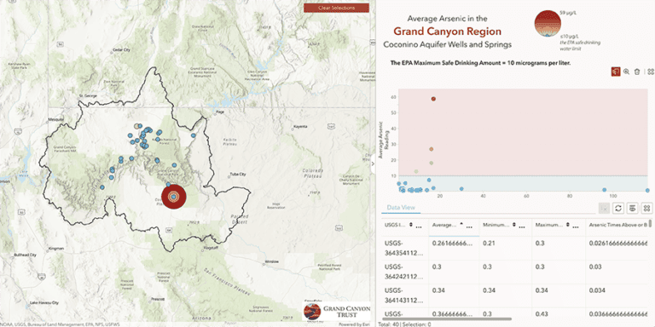Switch to the Data View tab
This screenshot has width=655, height=327.
[x=400, y=207]
